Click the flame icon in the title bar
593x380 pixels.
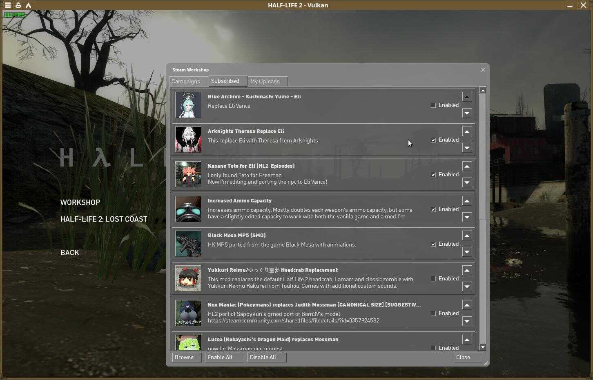tap(28, 5)
